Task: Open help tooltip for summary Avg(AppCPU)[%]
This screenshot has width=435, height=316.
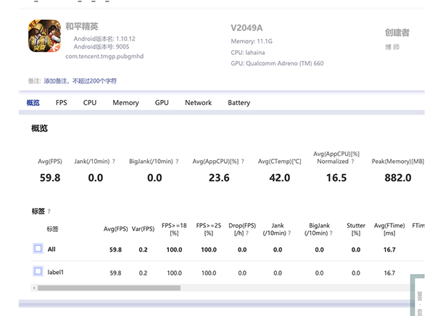Action: (x=241, y=161)
